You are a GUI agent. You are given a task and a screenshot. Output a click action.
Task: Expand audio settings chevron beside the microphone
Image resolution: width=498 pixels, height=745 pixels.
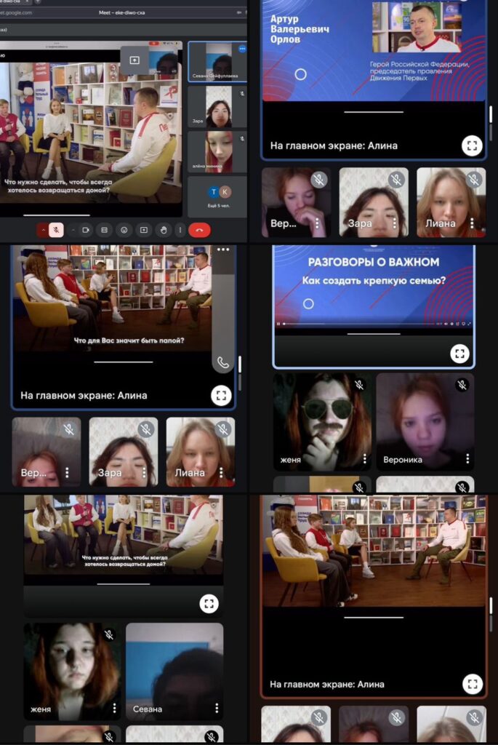pos(42,230)
